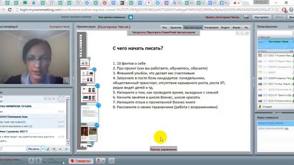This screenshot has height=165, width=294.
Task: Open the dropdown arrow beside the record button
Action: (x=103, y=161)
